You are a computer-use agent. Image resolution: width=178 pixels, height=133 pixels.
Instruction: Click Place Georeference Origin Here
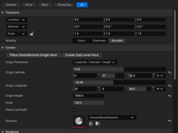(33, 55)
